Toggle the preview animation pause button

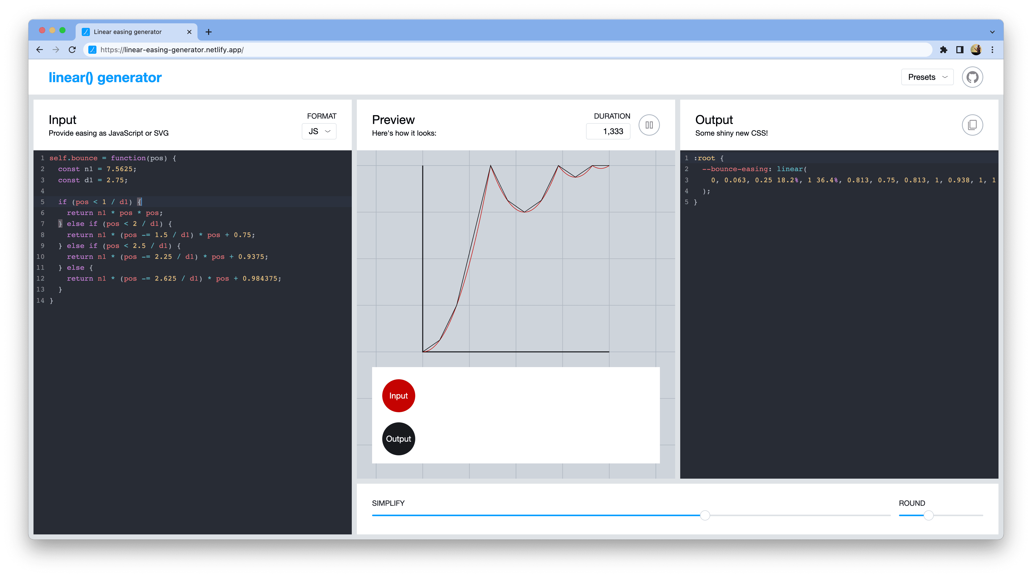649,125
